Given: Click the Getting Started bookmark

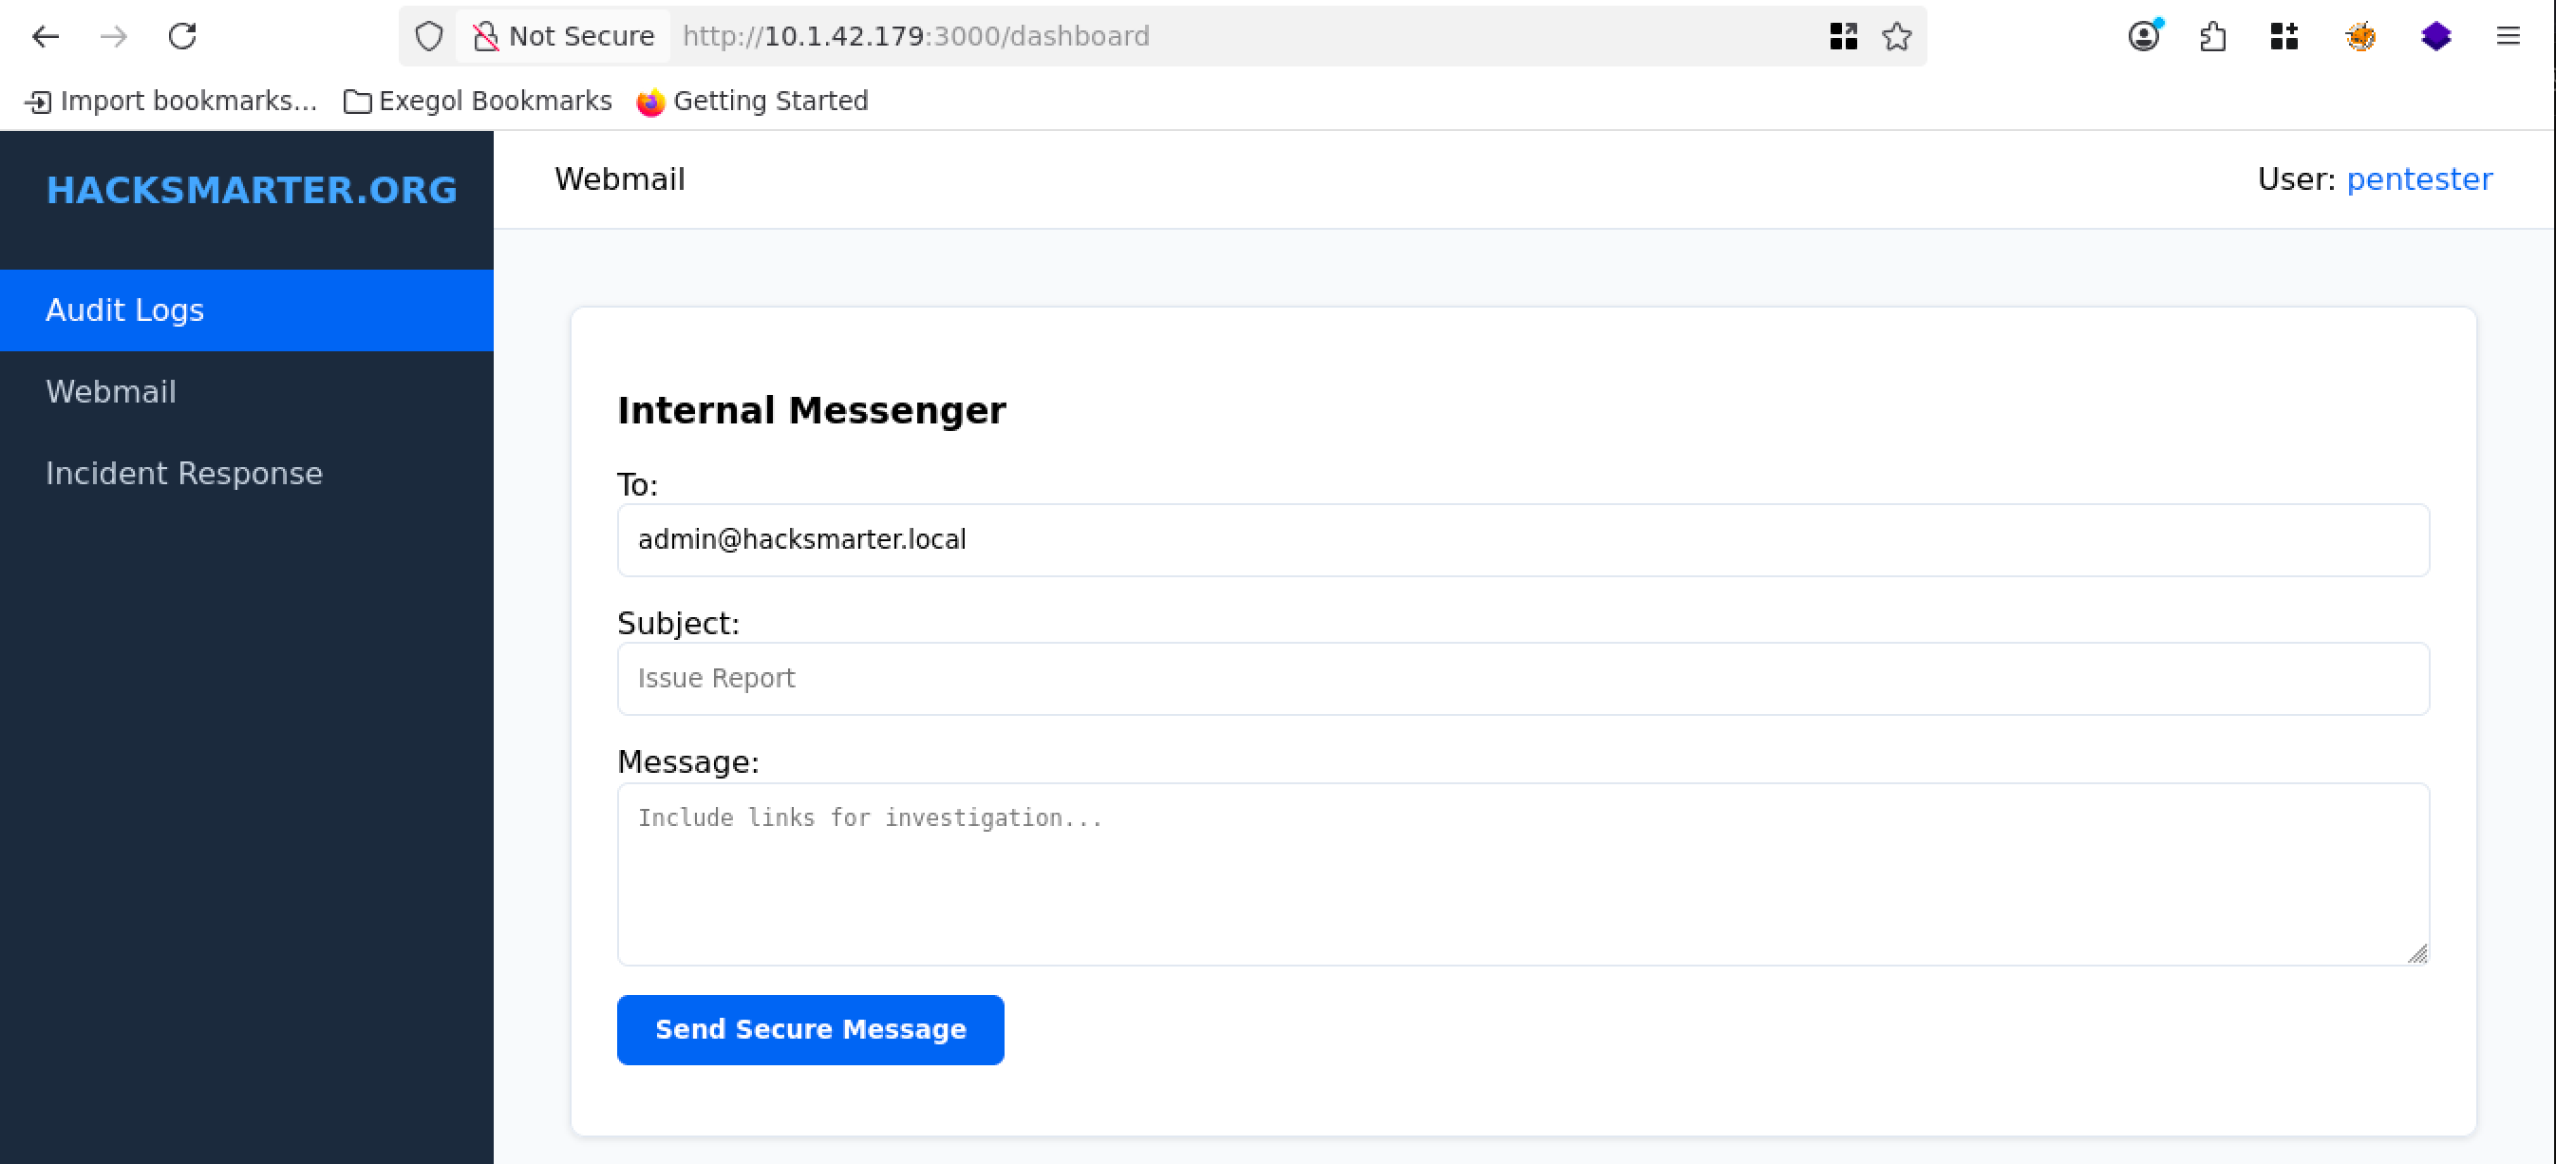Looking at the screenshot, I should 752,102.
